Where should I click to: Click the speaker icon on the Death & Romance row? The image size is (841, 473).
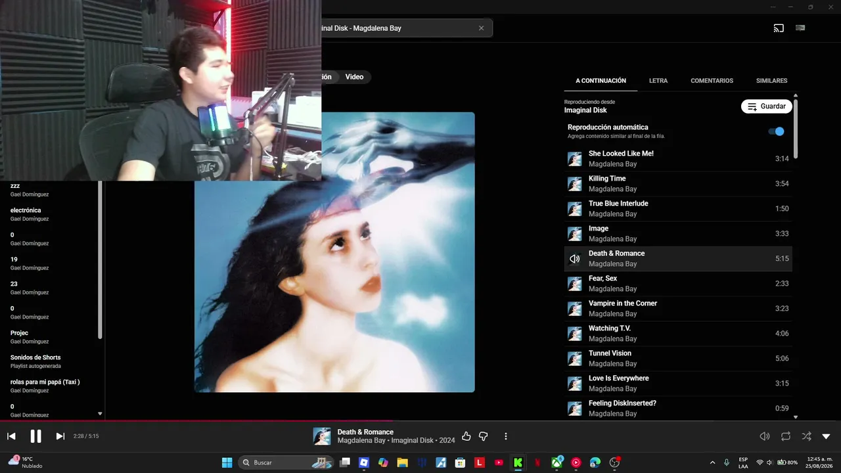point(575,259)
